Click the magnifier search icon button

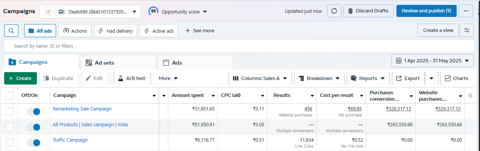(11, 31)
